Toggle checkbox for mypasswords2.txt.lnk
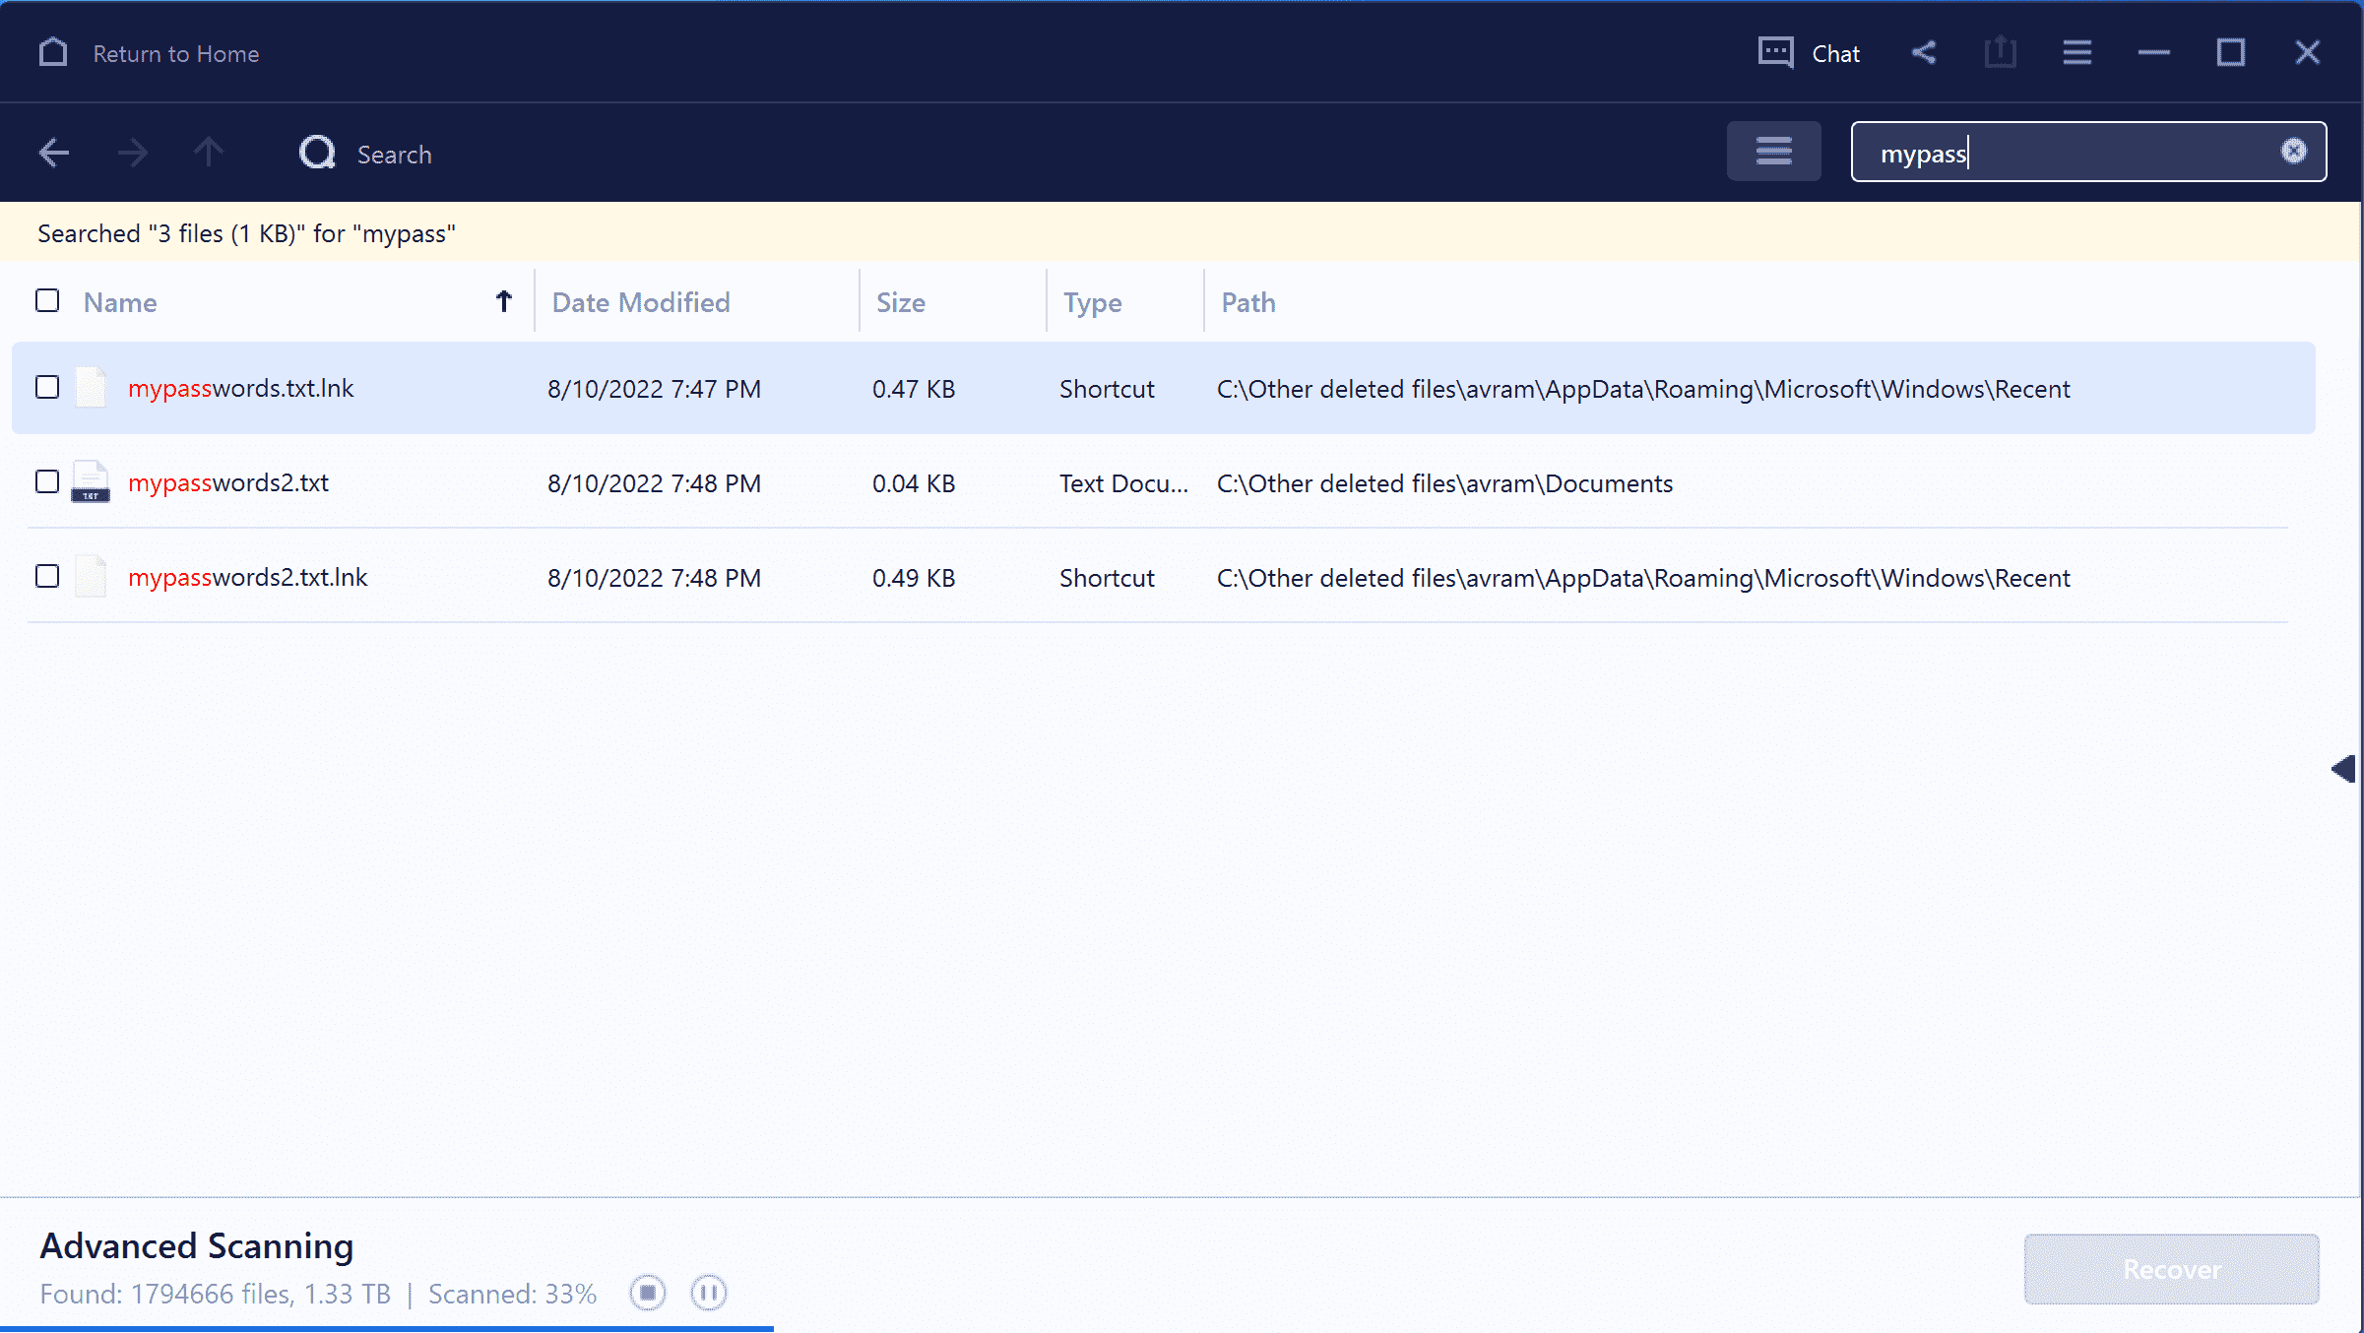2364x1333 pixels. 47,576
